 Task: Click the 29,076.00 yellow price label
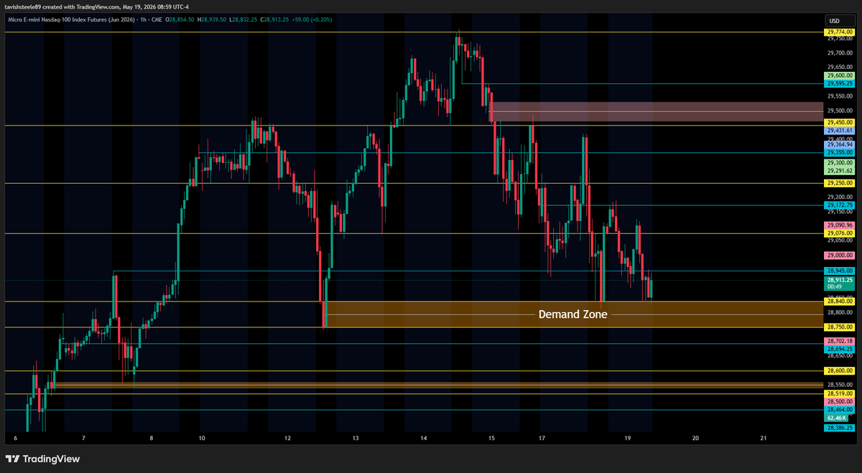(839, 233)
